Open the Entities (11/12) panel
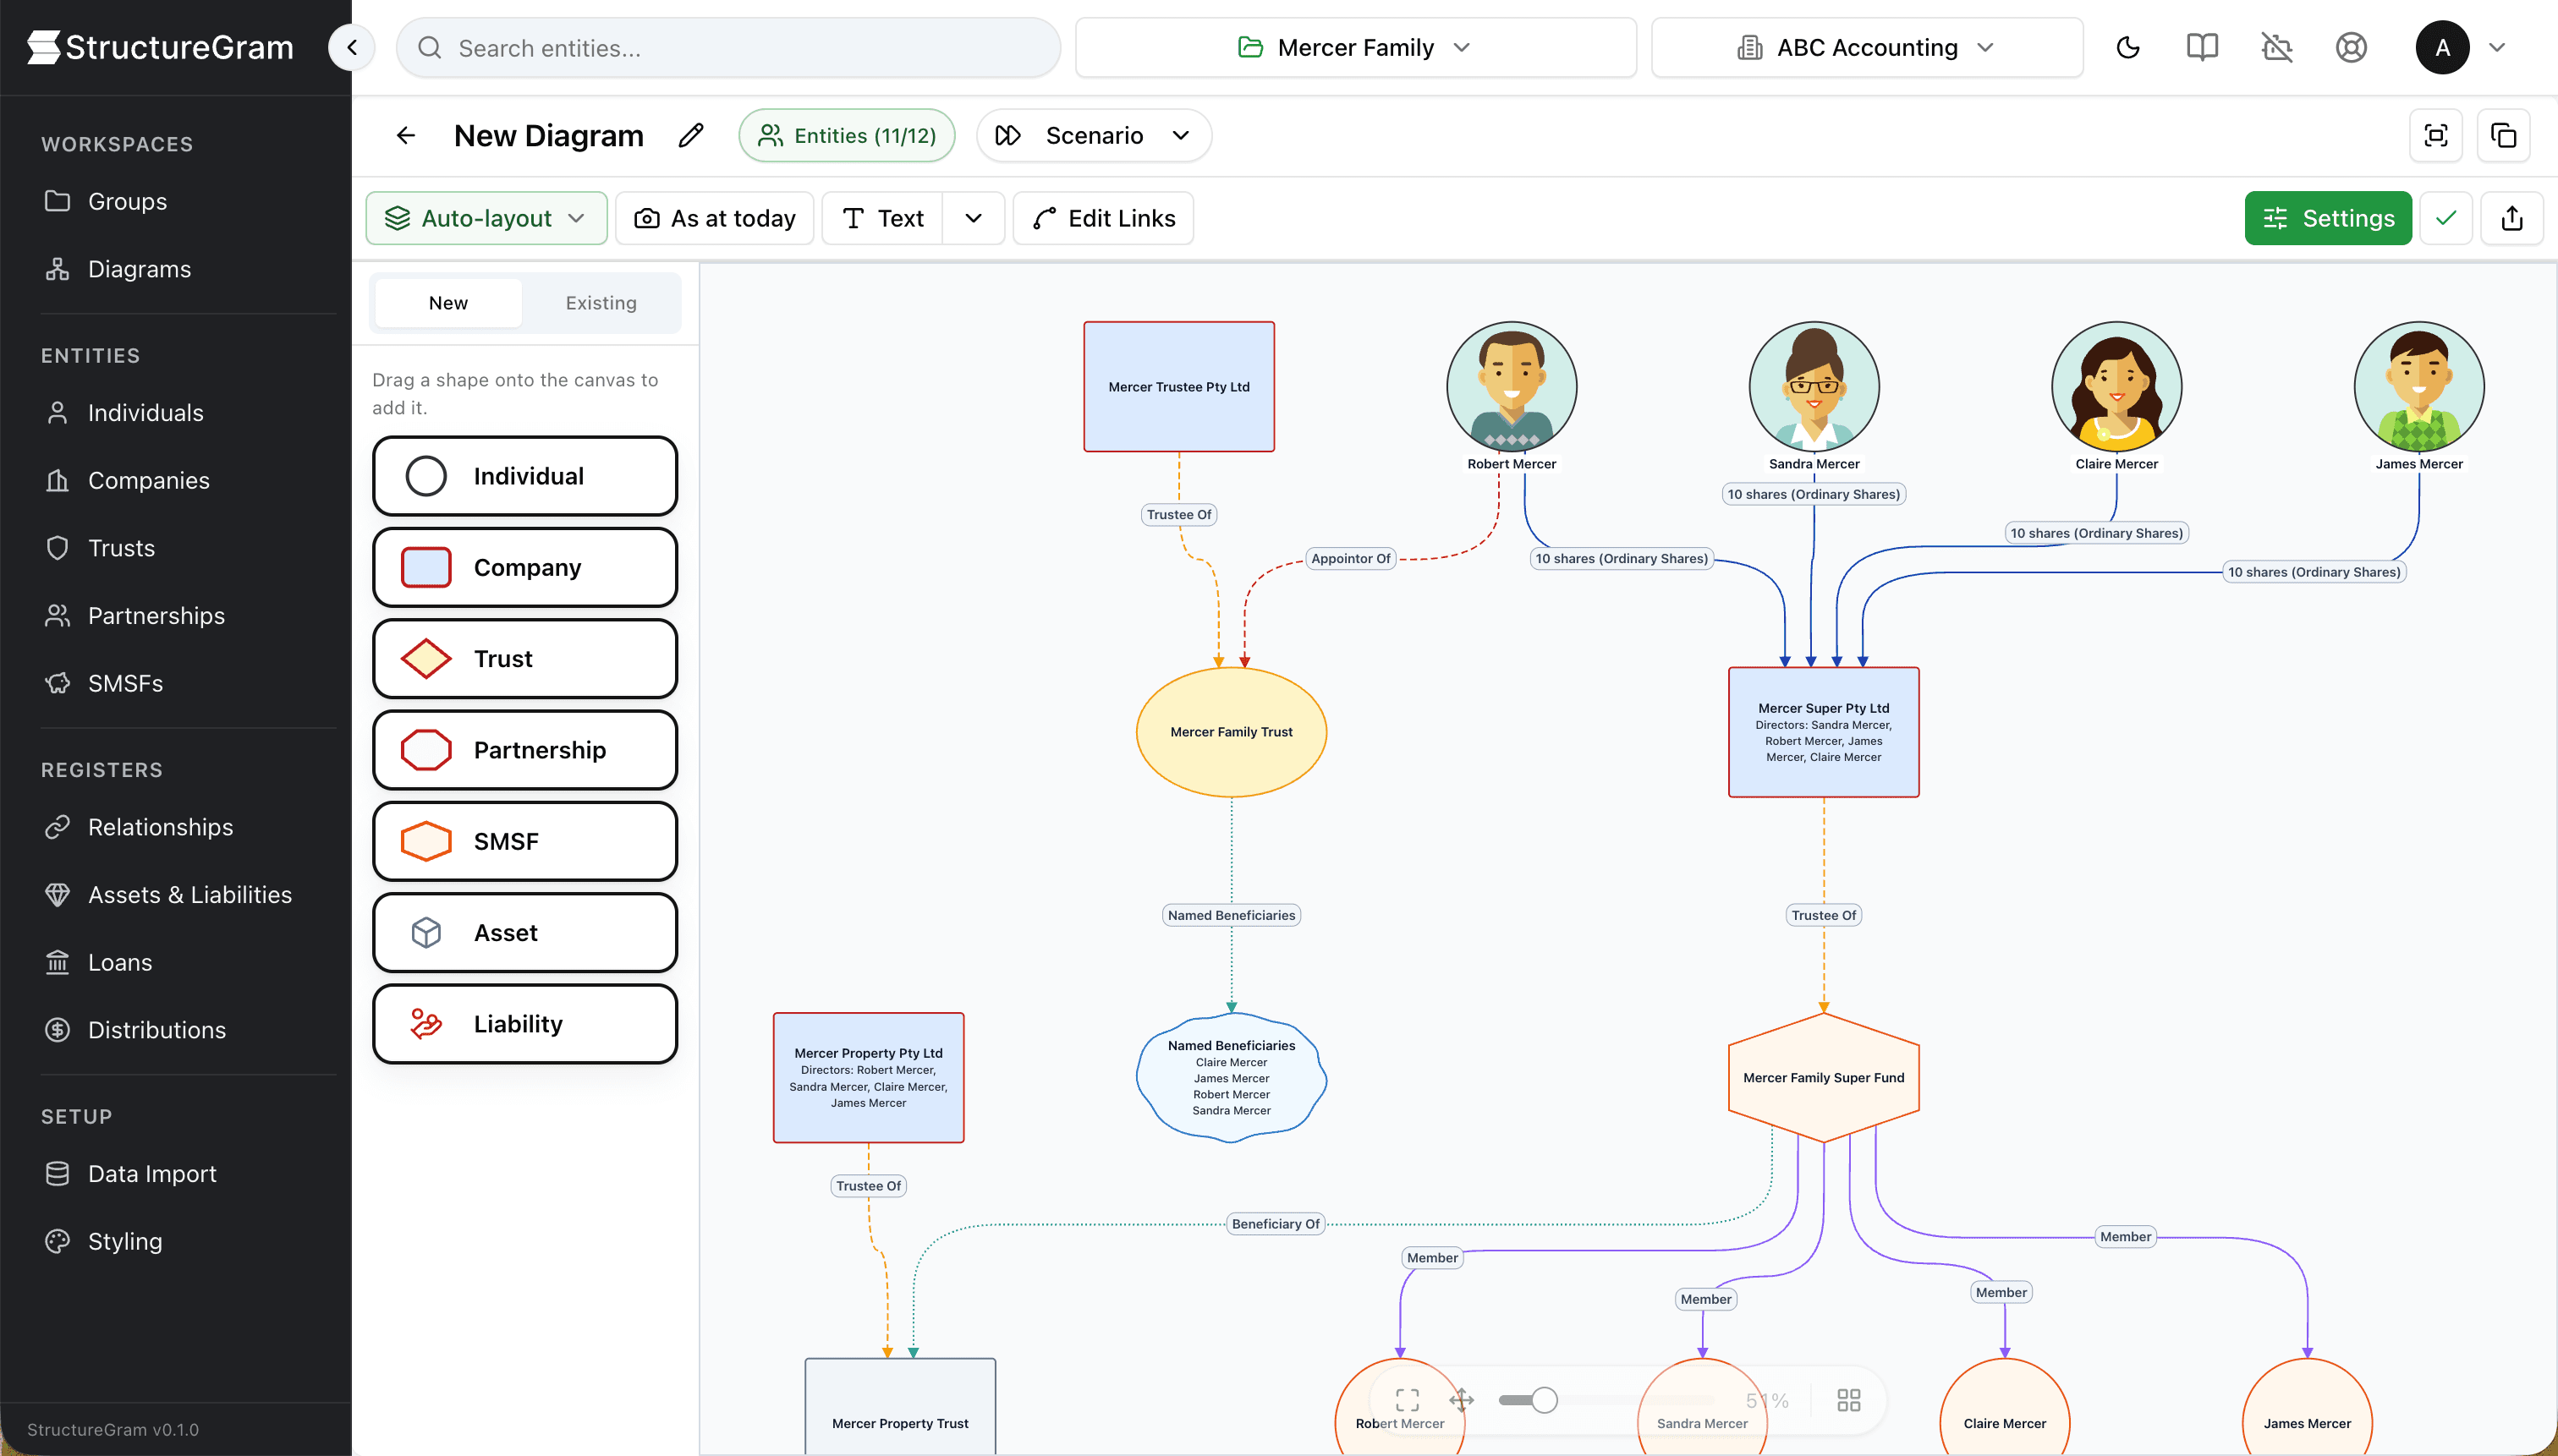 click(847, 135)
